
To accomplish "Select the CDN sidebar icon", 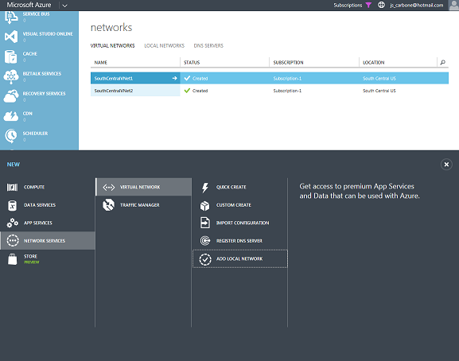I will click(x=11, y=116).
